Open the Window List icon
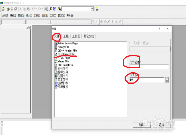Viewport: 186px width, 135px height. (54, 9)
